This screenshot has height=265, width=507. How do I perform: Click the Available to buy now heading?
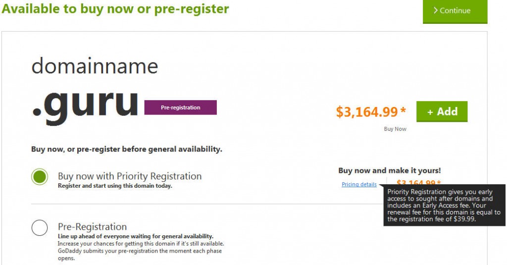pyautogui.click(x=115, y=9)
